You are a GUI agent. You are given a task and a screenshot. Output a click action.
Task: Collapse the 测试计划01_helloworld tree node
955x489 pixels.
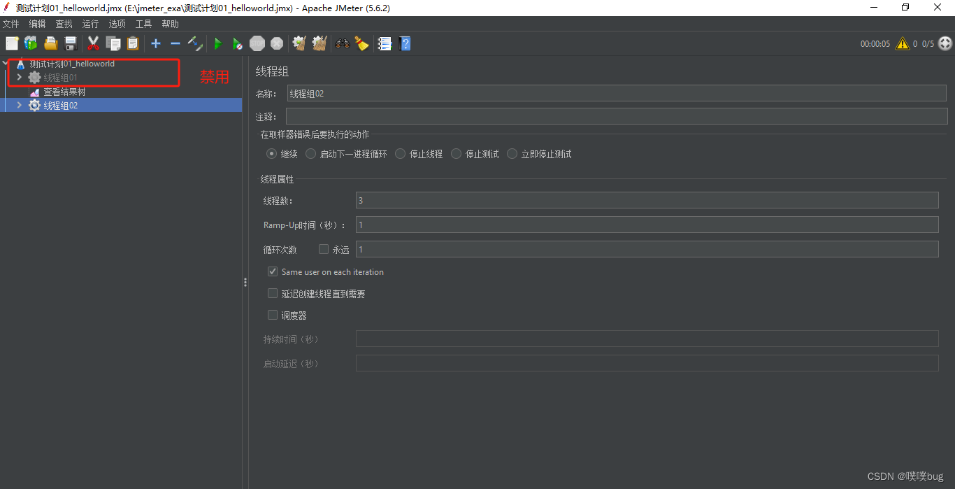[x=5, y=62]
